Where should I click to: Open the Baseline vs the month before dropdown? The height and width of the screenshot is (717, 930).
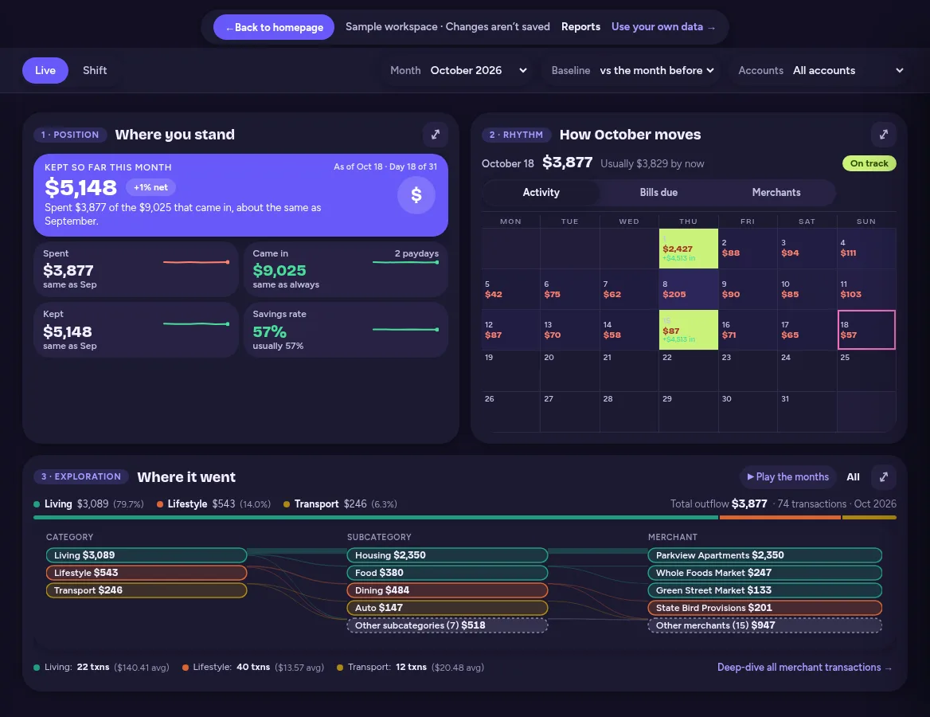pyautogui.click(x=633, y=70)
